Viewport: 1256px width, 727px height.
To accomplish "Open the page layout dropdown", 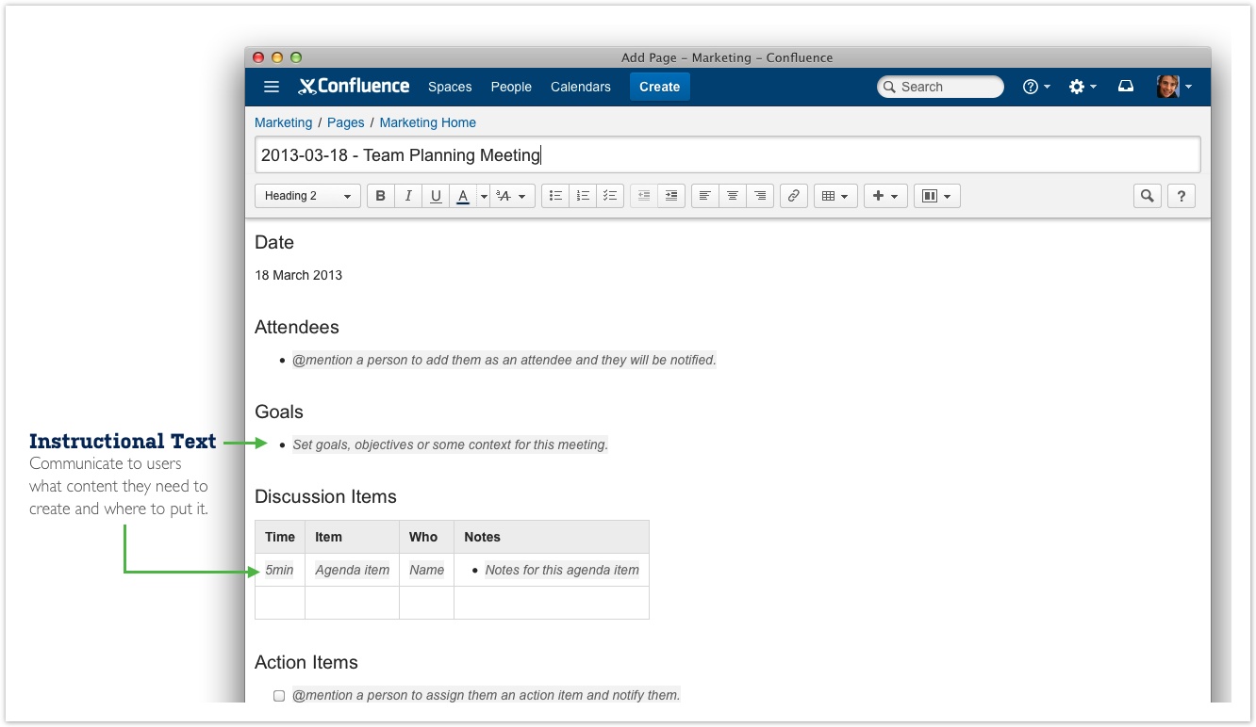I will coord(936,195).
